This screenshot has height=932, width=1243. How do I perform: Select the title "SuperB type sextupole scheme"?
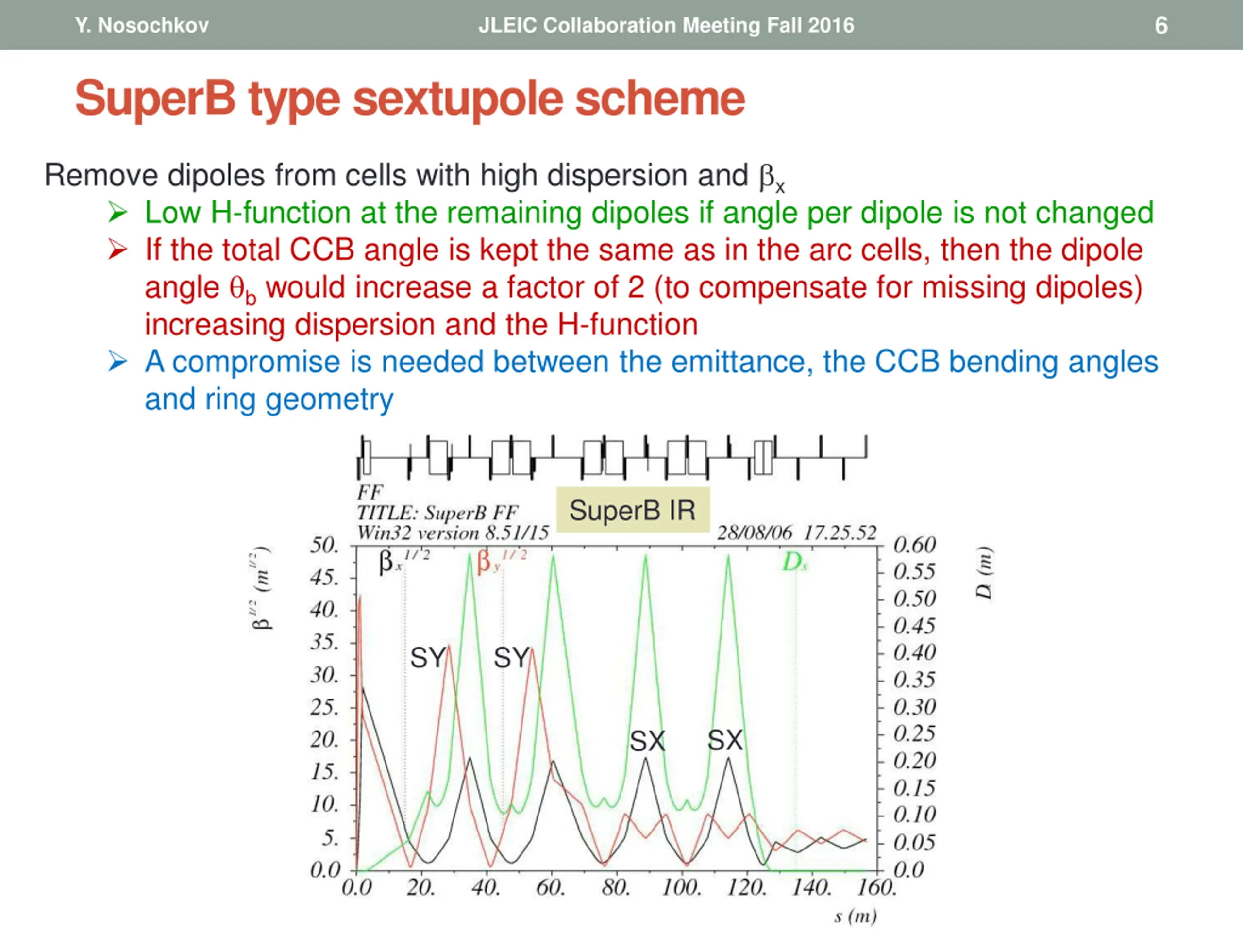[x=410, y=99]
